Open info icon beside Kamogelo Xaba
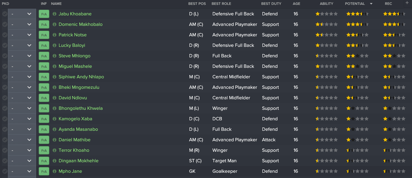 [55, 119]
